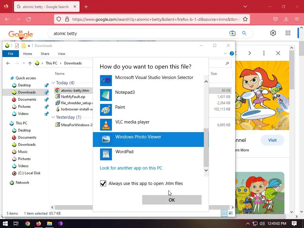Open quick access toolbar customize dropdown
The height and width of the screenshot is (228, 304).
pyautogui.click(x=29, y=46)
